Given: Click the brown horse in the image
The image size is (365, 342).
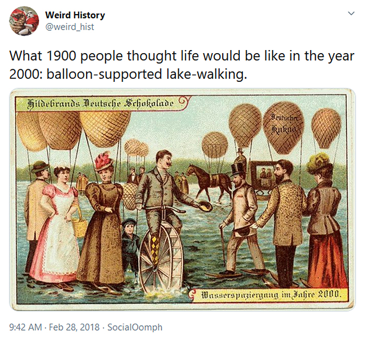Looking at the screenshot, I should coord(209,179).
